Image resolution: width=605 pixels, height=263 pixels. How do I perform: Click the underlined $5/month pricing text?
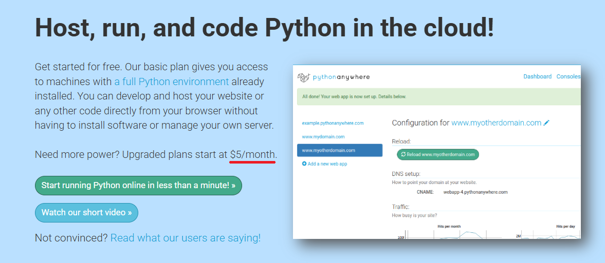click(253, 155)
